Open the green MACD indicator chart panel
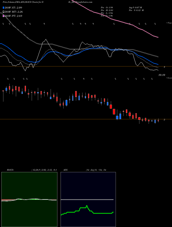This screenshot has width=172, height=227. pyautogui.click(x=29, y=199)
